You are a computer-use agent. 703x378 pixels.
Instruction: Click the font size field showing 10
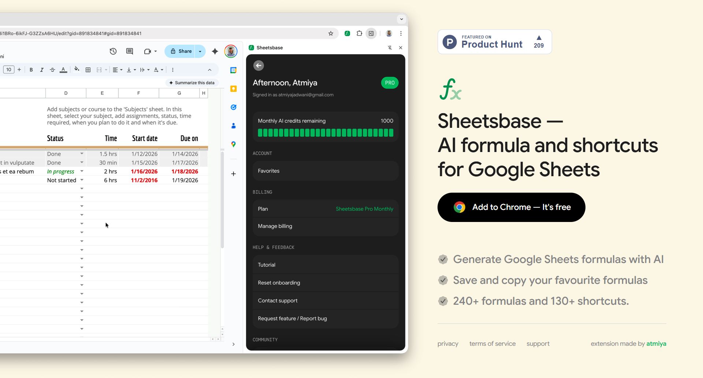click(8, 70)
